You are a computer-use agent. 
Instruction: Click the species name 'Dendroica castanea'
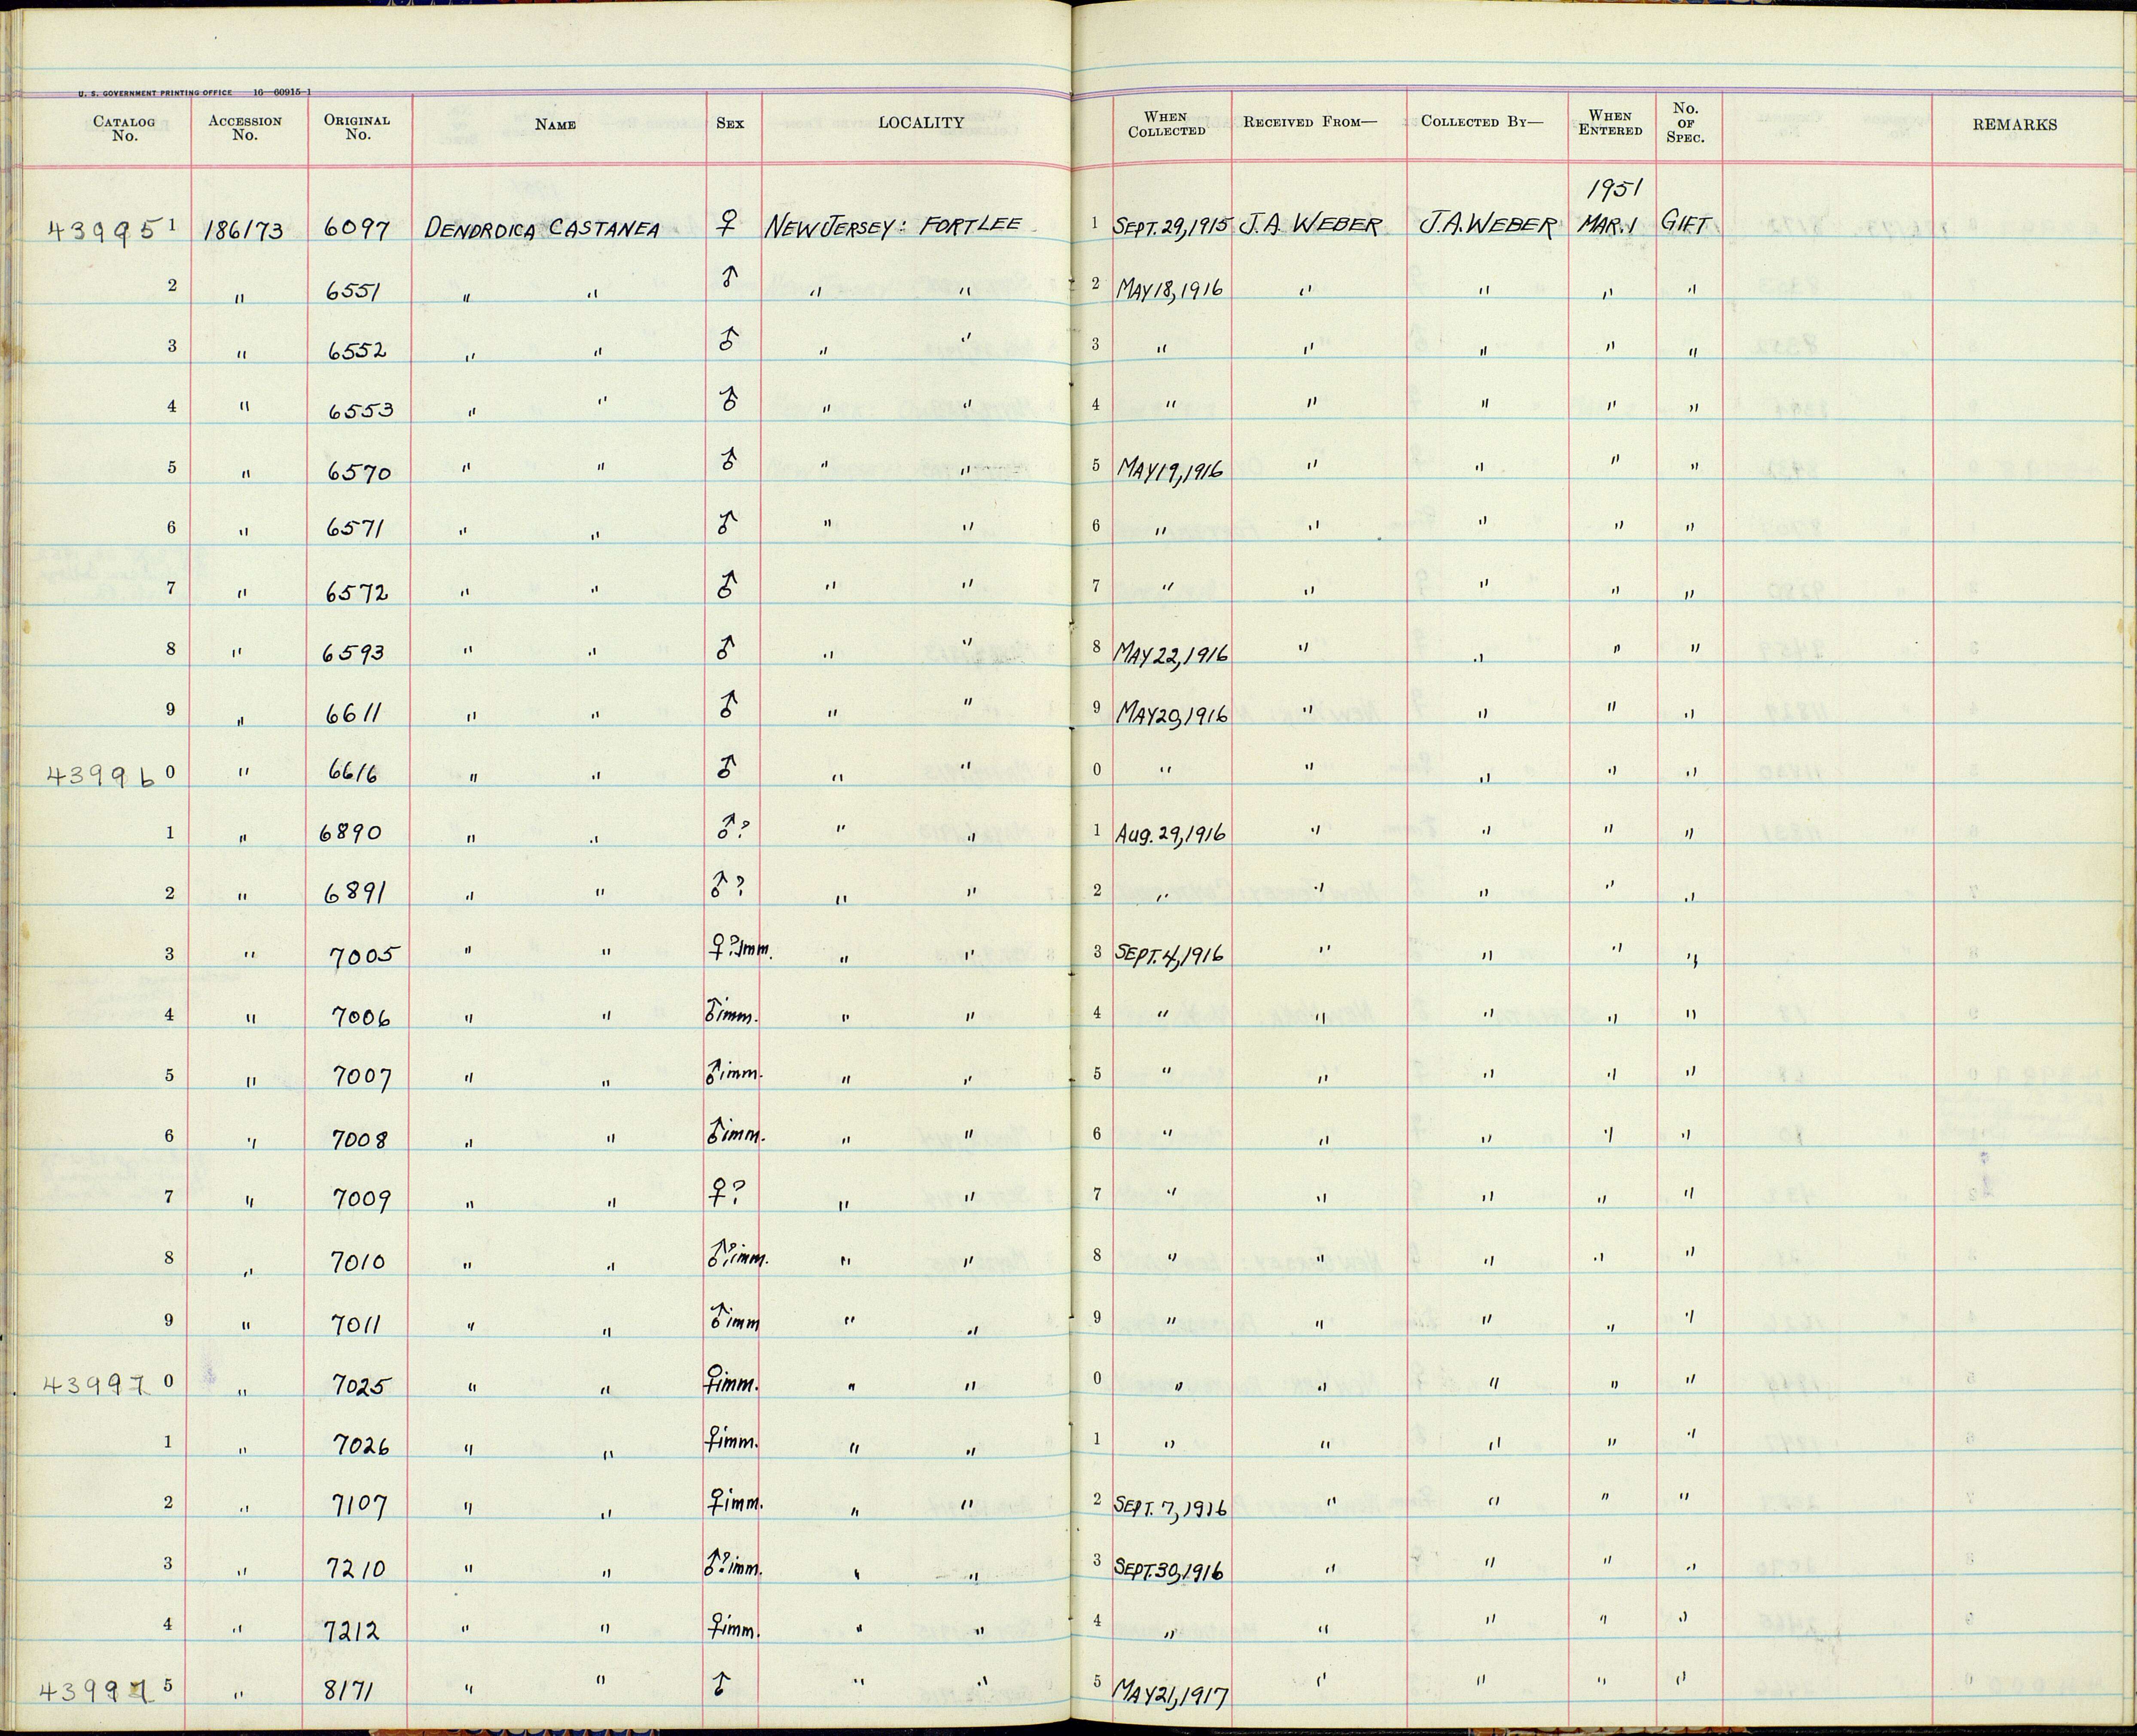pos(542,229)
